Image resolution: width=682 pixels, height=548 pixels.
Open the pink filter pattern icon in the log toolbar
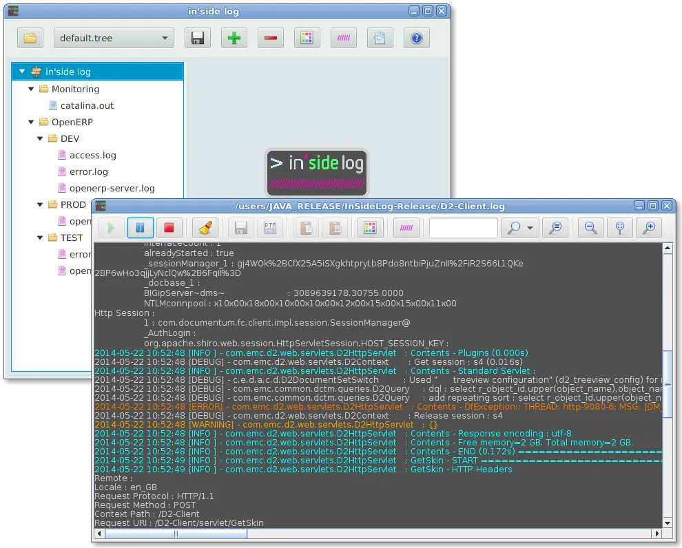406,227
